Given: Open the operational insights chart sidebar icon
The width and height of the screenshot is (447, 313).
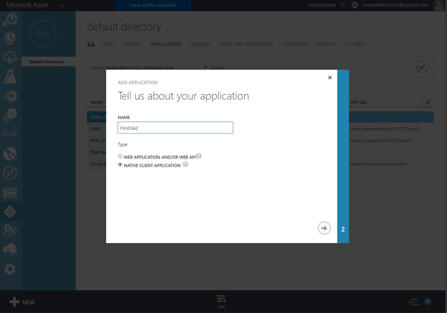Looking at the screenshot, I should click(x=10, y=115).
